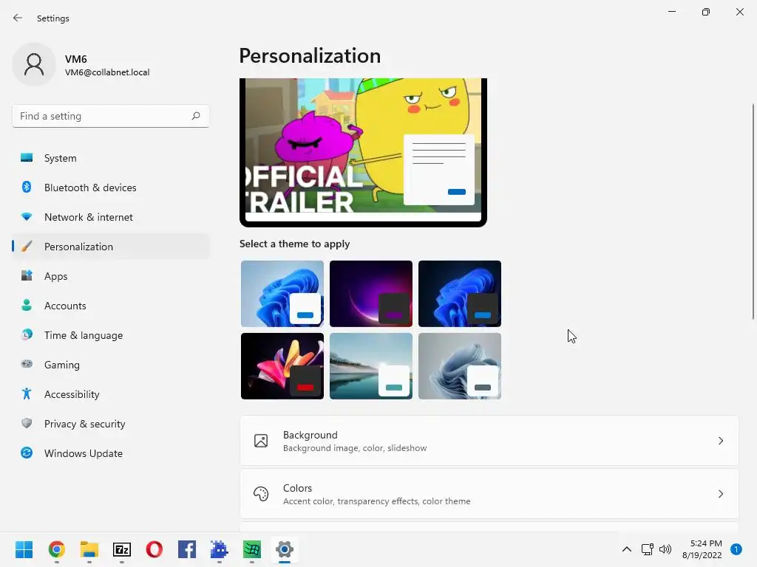
Task: Click the Colors palette icon
Action: click(x=261, y=494)
